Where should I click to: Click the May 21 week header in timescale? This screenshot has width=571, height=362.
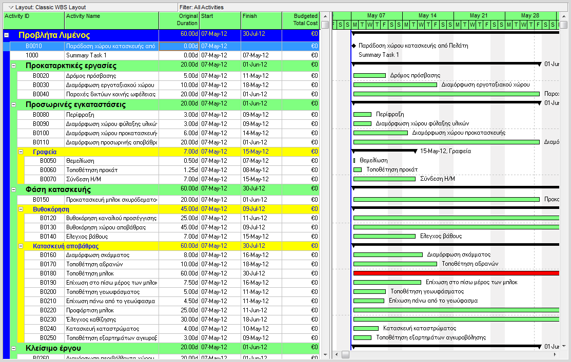[479, 16]
